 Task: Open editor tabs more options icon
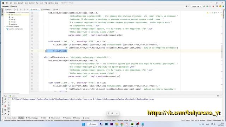click(x=221, y=10)
